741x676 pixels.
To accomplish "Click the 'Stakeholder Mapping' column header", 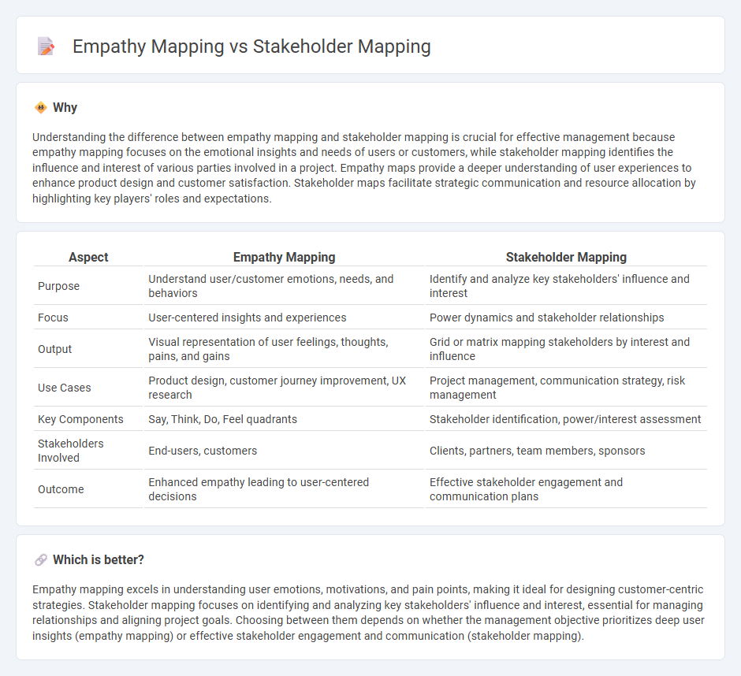I will coord(566,257).
